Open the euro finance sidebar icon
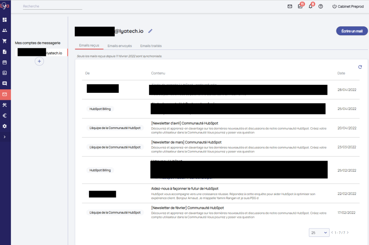The image size is (369, 245). (5, 116)
